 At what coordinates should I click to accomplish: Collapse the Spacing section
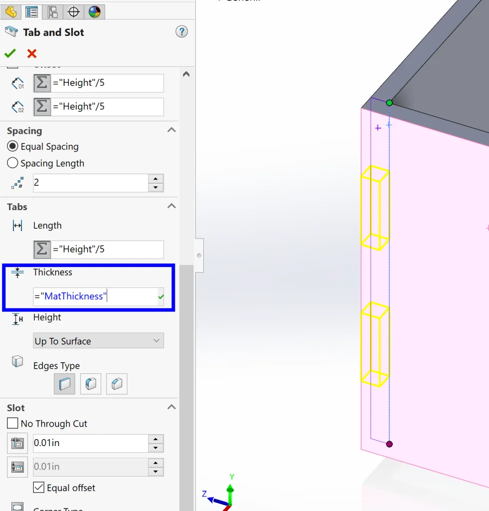pos(171,130)
